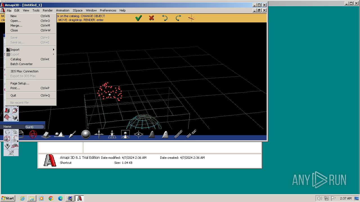
Task: Click the orange axis crosshair icon
Action: (192, 18)
